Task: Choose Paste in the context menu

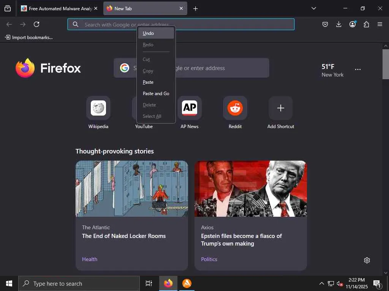Action: 156,82
